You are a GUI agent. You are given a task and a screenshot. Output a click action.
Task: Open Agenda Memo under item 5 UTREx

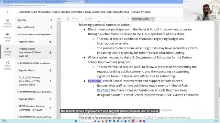click(x=26, y=70)
